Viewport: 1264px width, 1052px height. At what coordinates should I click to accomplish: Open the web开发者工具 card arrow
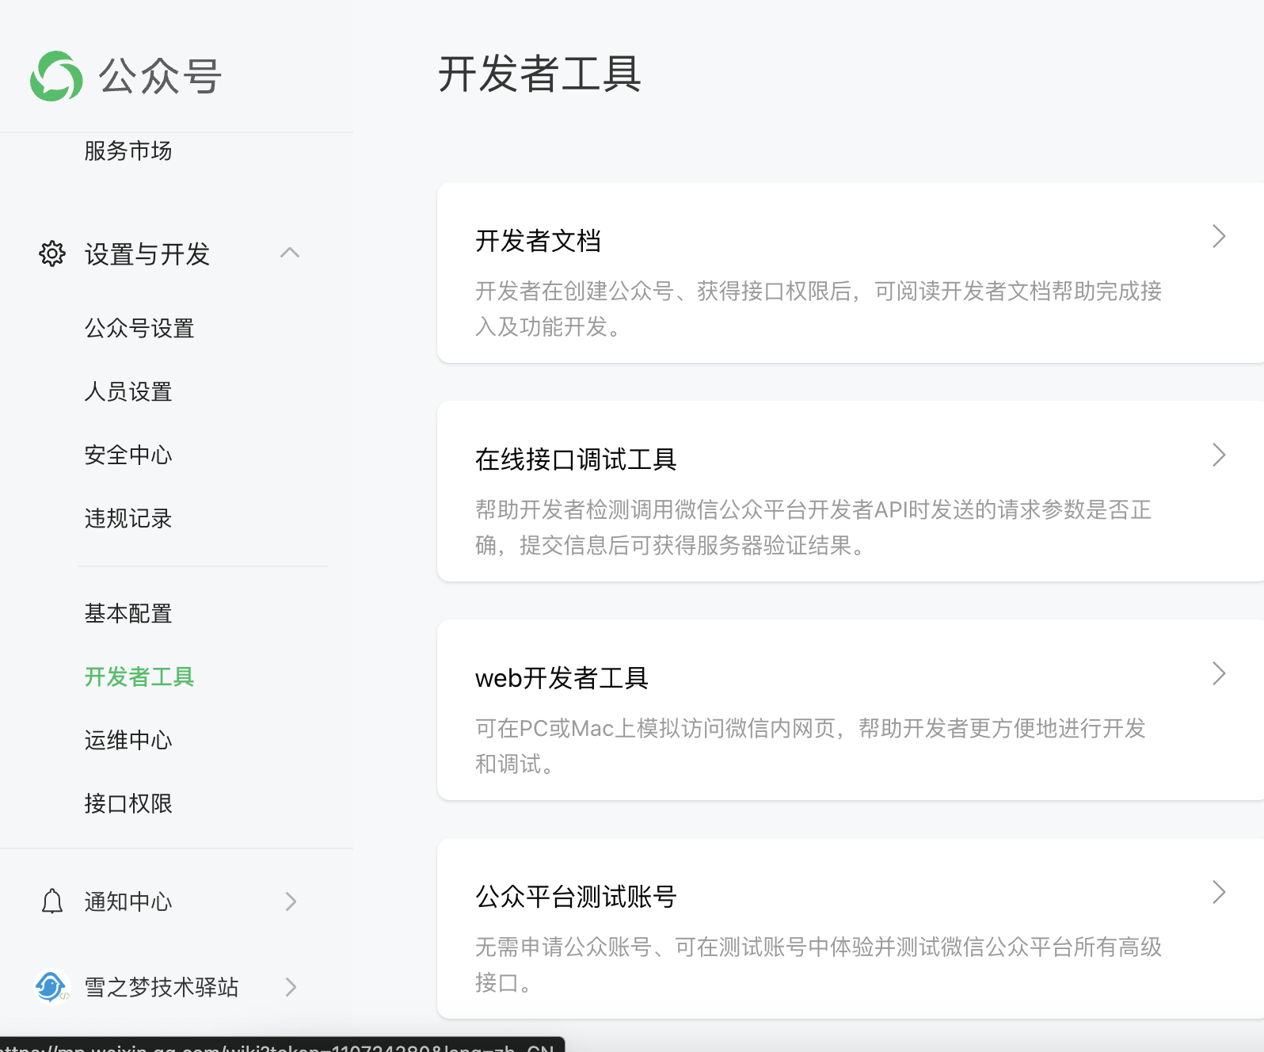coord(1219,673)
